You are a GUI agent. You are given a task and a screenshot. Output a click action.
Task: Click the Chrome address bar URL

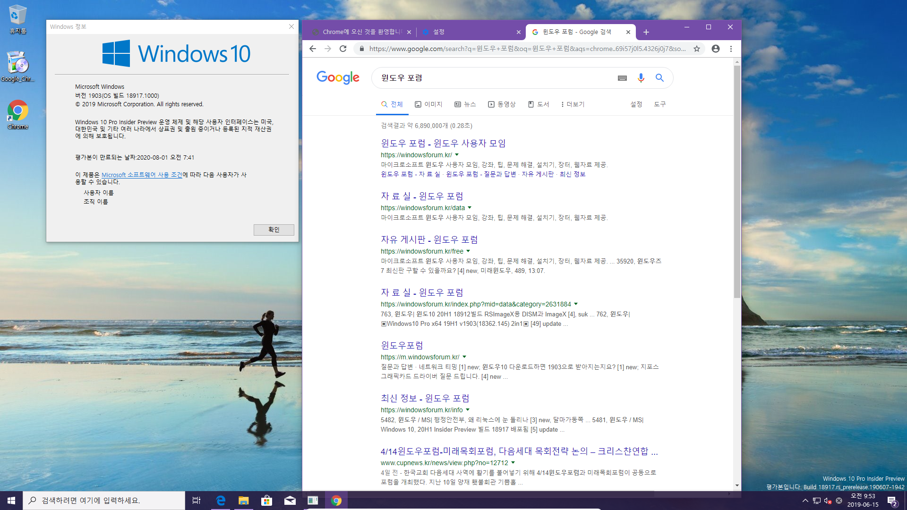coord(528,49)
